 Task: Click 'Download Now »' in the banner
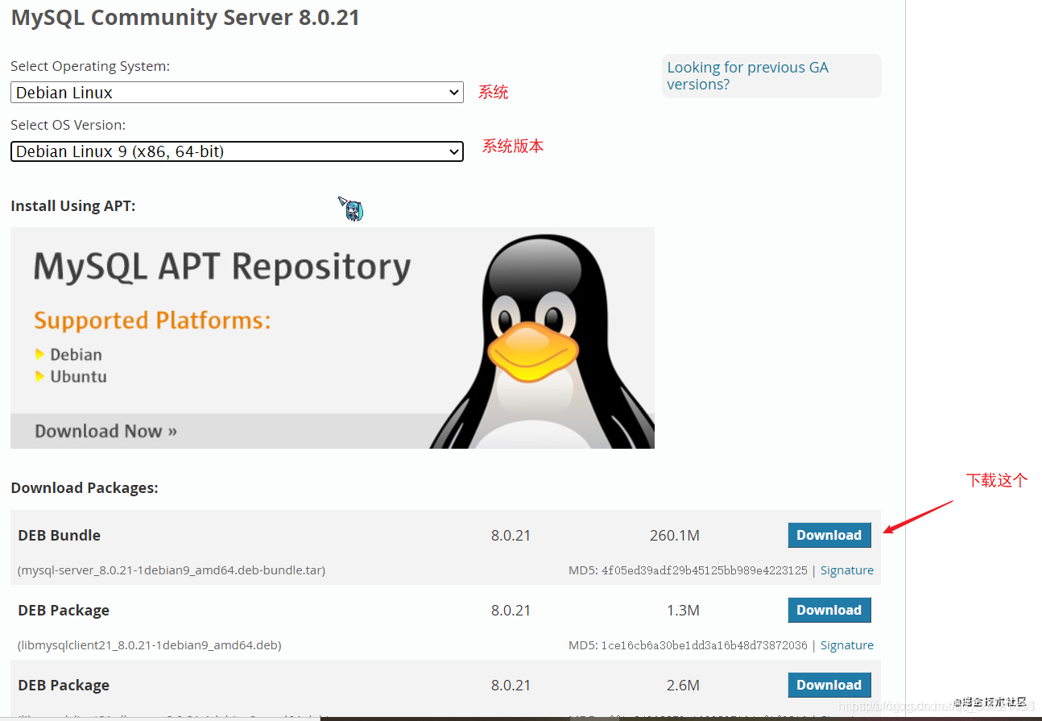click(105, 431)
